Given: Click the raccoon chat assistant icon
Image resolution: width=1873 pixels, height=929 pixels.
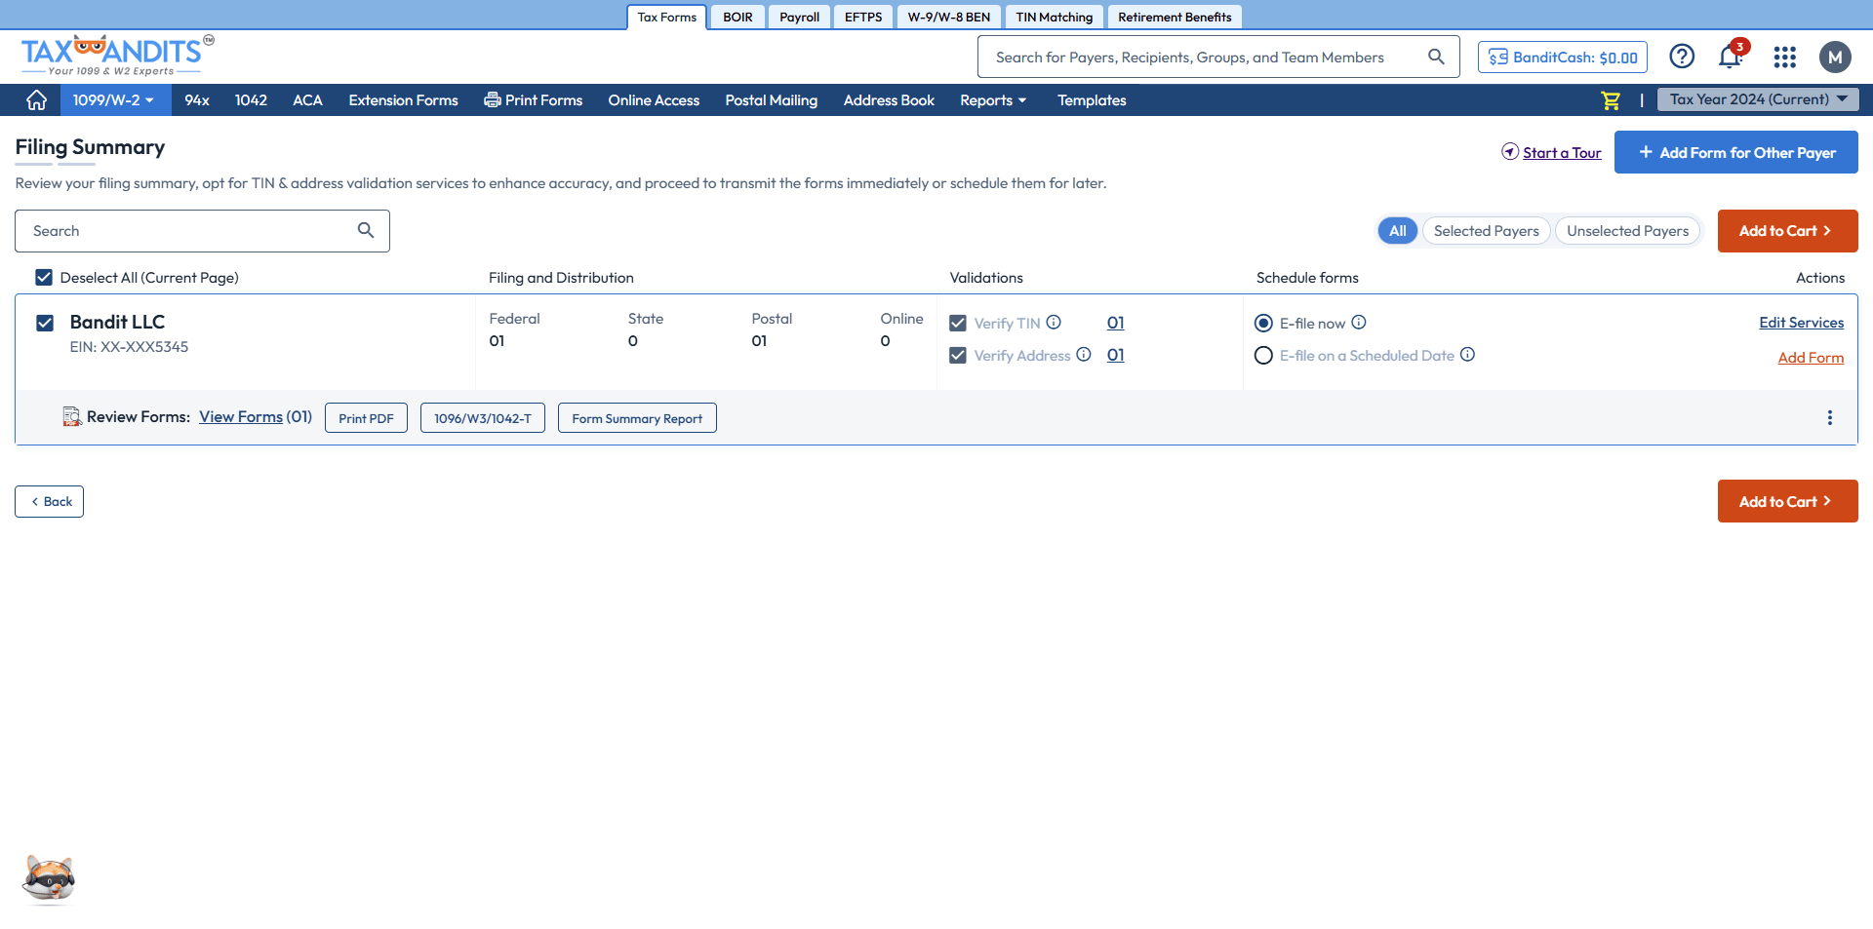Looking at the screenshot, I should (x=49, y=879).
